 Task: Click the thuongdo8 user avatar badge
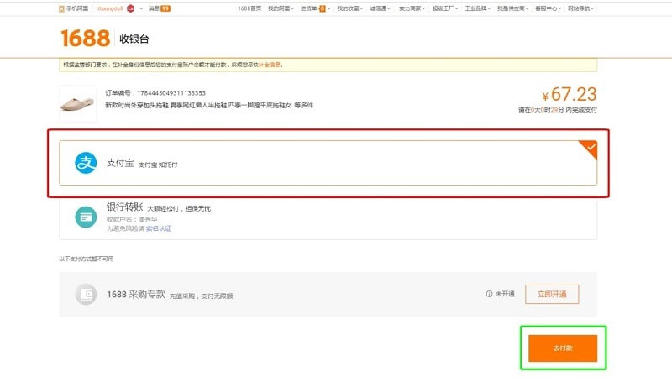131,8
